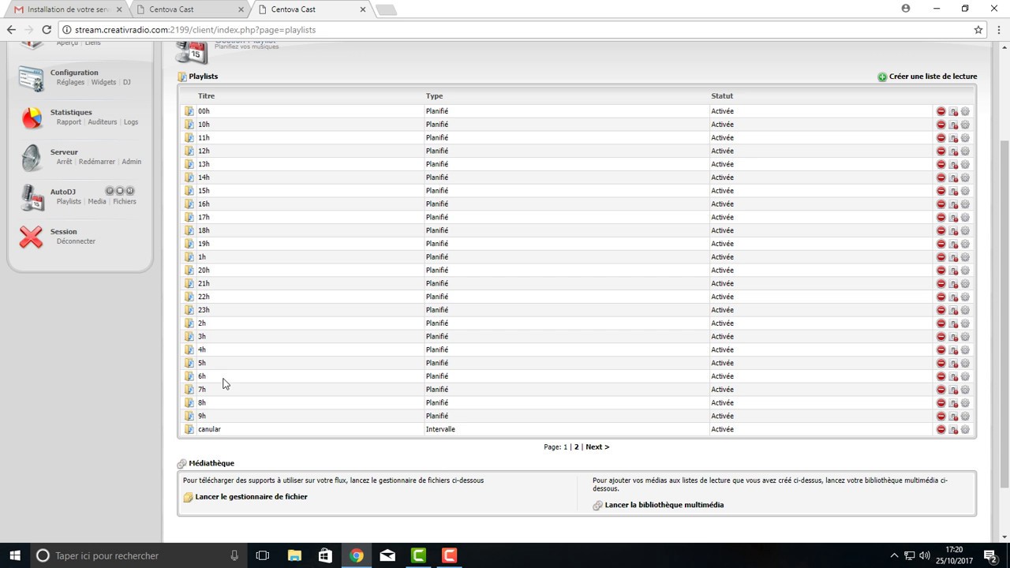Open Google Chrome from the taskbar
Viewport: 1010px width, 568px height.
pyautogui.click(x=357, y=555)
